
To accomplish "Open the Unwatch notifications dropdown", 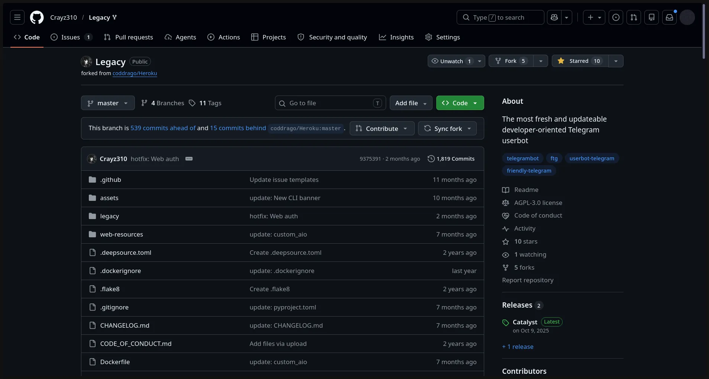I will pos(456,61).
